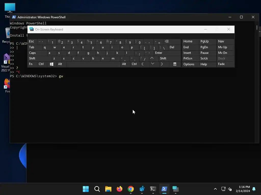This screenshot has width=261, height=195.
Task: Click the space bar key
Action: click(x=93, y=64)
